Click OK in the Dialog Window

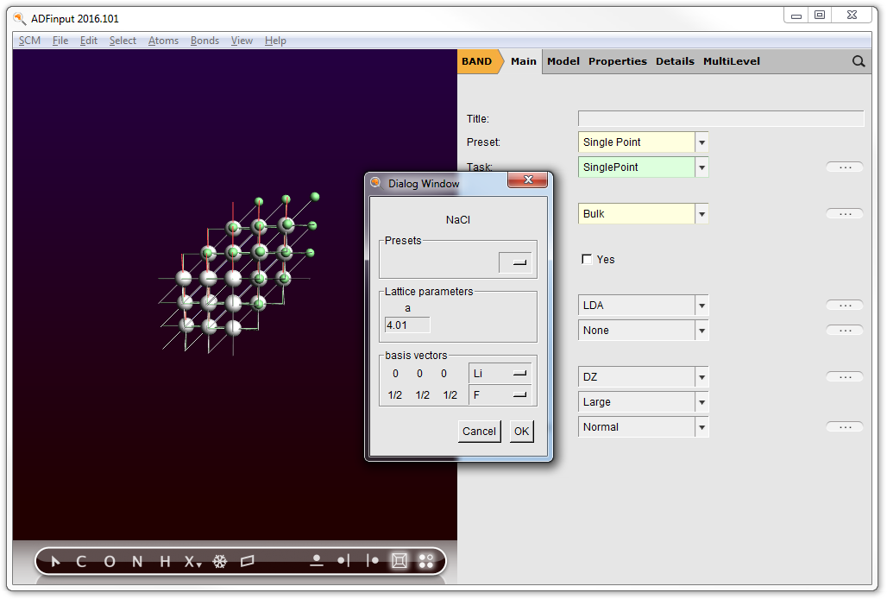[521, 431]
